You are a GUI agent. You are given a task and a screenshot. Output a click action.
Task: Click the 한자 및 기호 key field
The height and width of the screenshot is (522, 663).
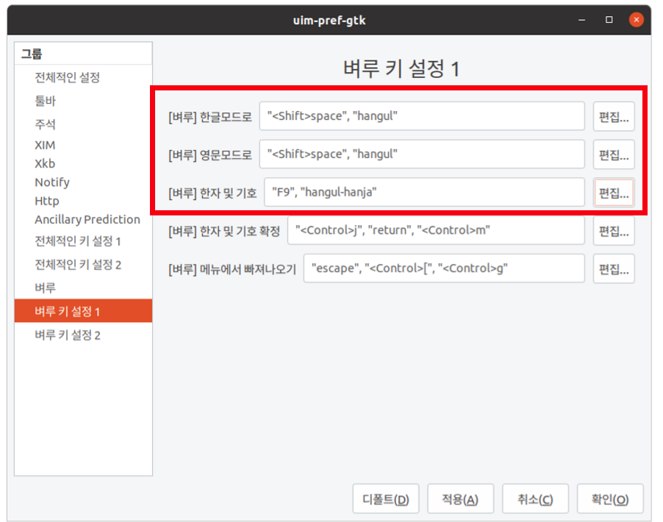[425, 192]
